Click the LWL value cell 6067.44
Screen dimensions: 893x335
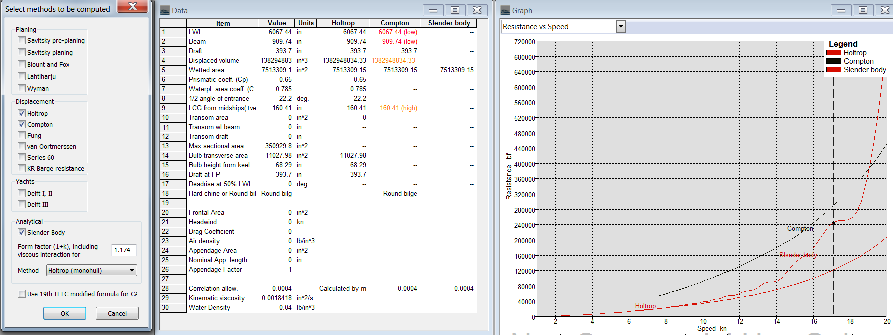click(x=276, y=32)
